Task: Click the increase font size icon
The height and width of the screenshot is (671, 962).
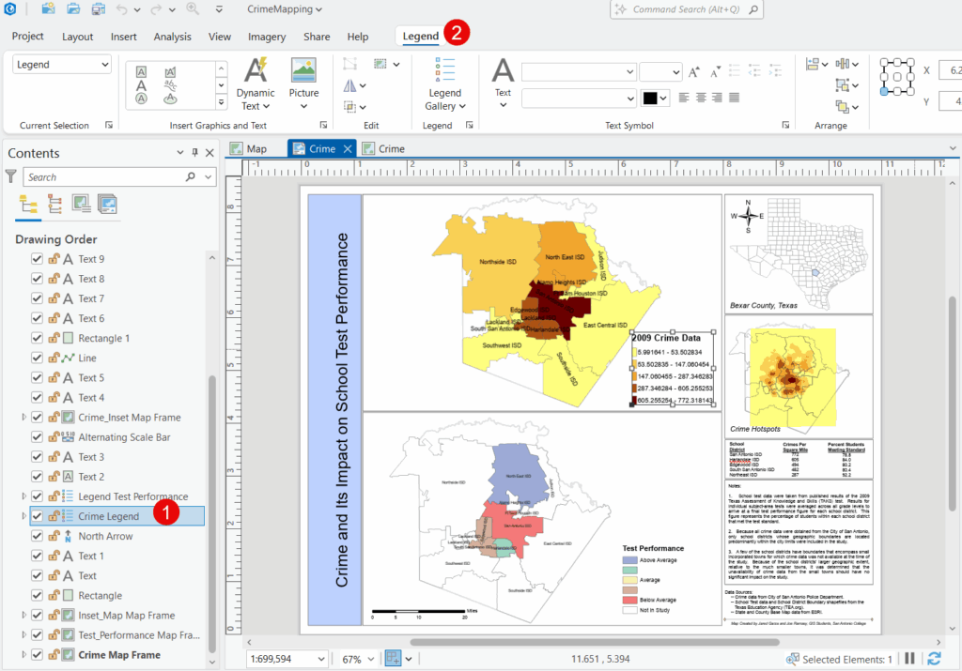Action: tap(694, 72)
